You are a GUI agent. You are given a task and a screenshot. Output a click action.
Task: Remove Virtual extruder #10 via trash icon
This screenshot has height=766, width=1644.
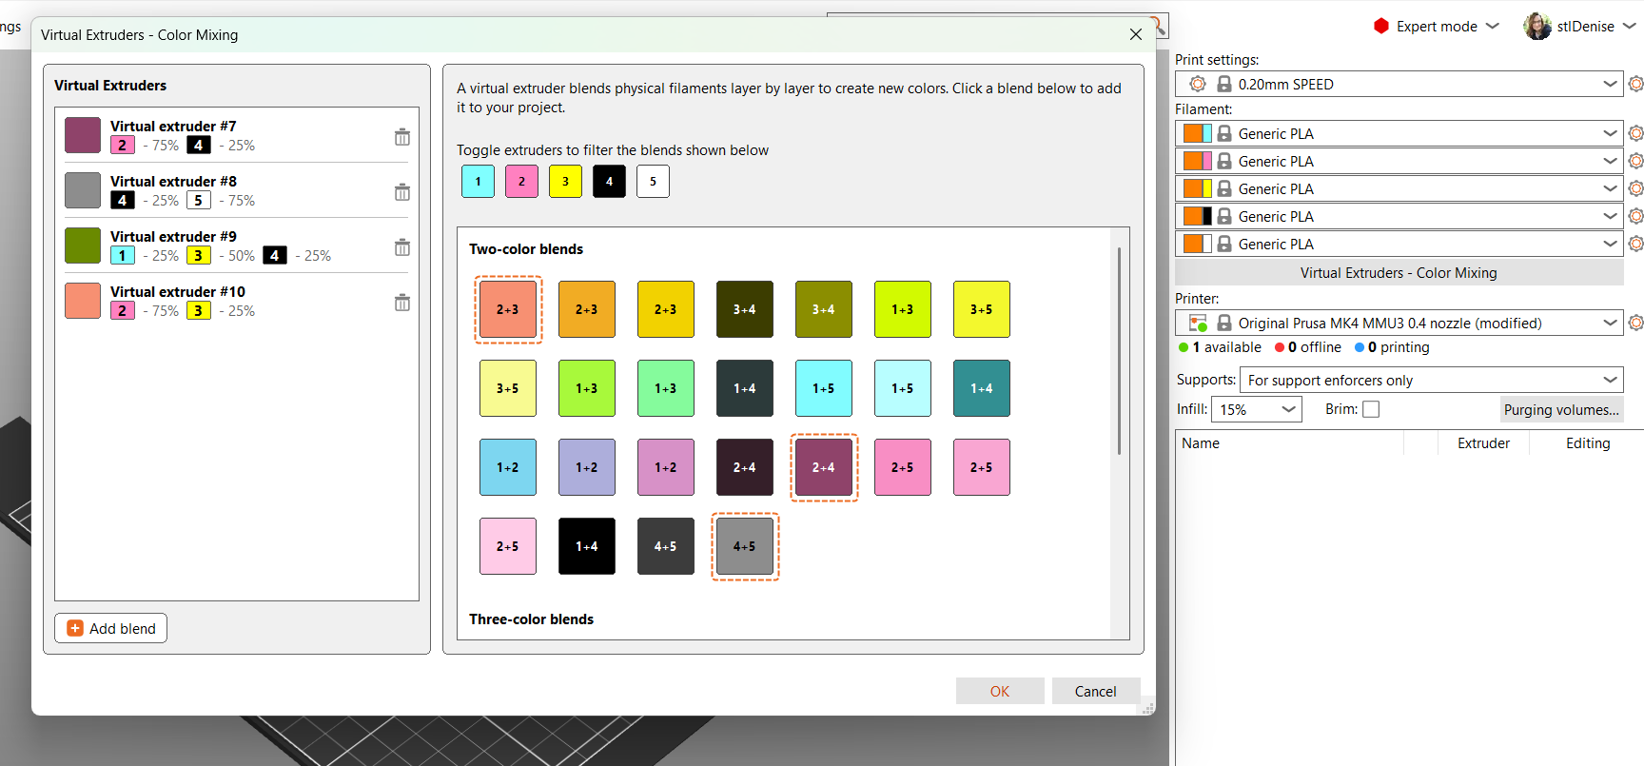coord(402,303)
